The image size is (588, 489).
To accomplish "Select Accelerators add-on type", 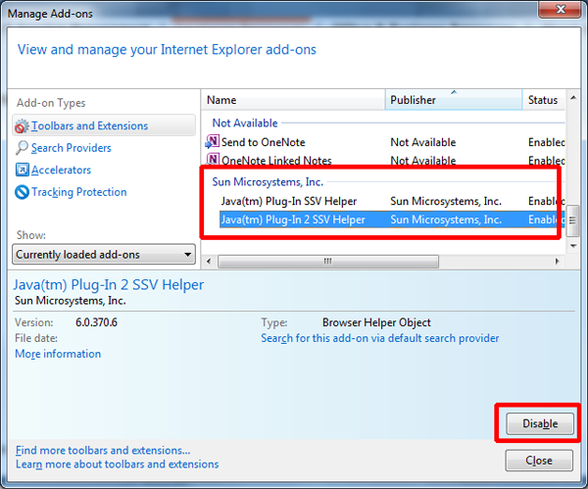I will tap(61, 170).
